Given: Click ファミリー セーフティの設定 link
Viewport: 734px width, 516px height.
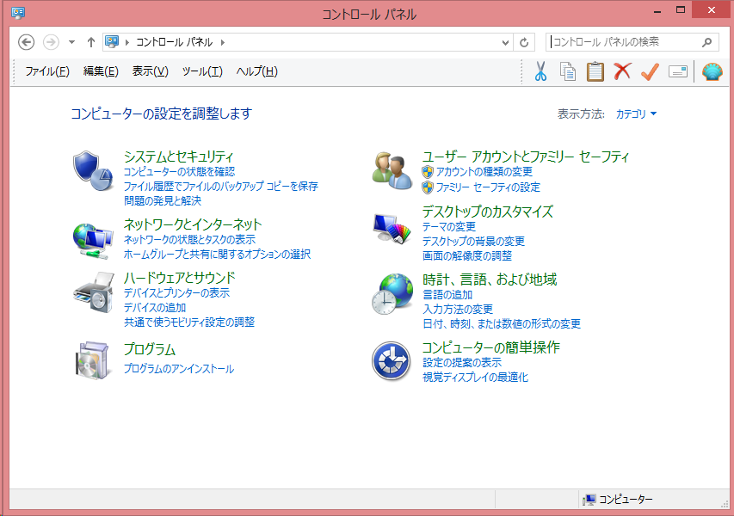Looking at the screenshot, I should 488,187.
